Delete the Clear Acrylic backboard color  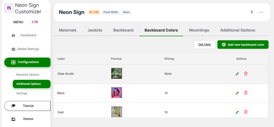pos(246,73)
